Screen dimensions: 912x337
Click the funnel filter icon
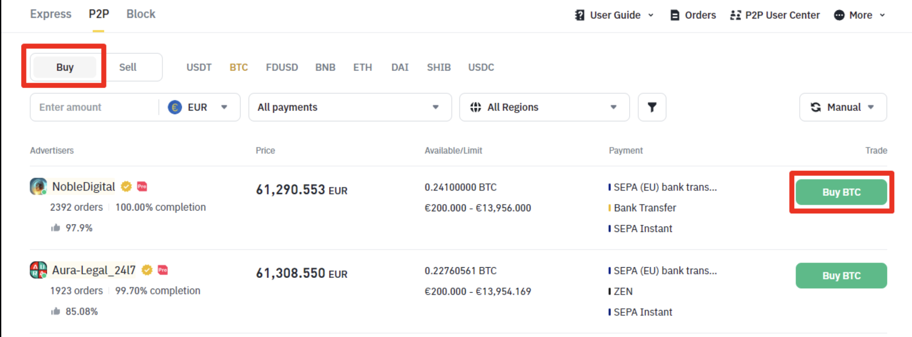(652, 107)
